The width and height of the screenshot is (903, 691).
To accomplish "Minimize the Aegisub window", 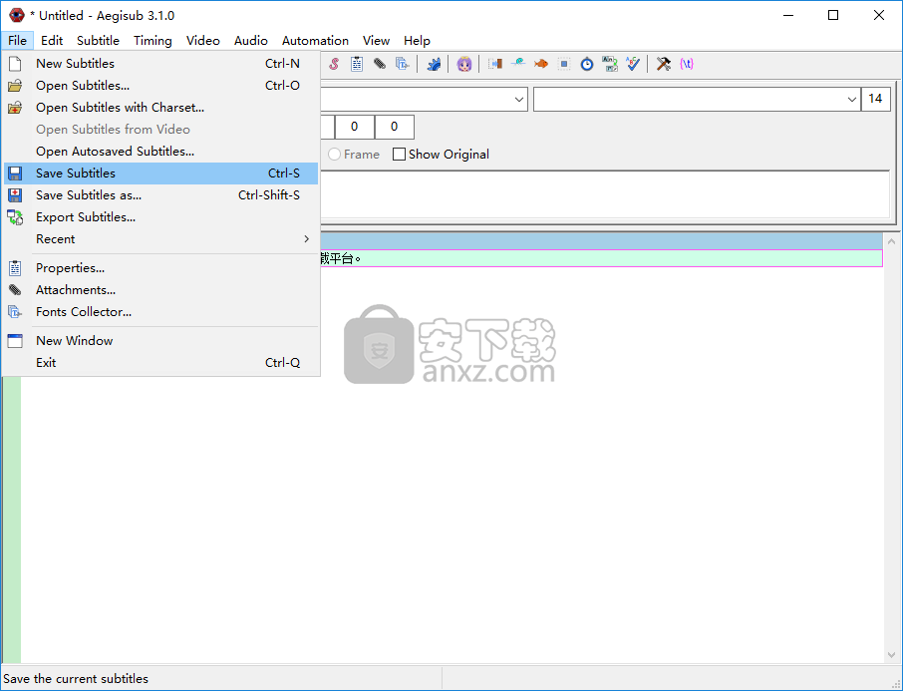I will [x=788, y=15].
